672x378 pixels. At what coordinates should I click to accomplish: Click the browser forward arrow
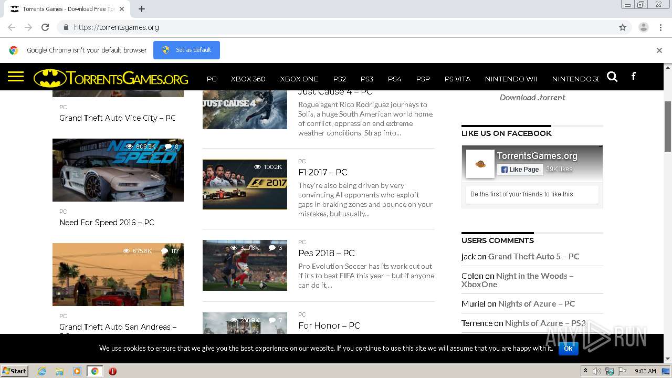click(x=28, y=27)
